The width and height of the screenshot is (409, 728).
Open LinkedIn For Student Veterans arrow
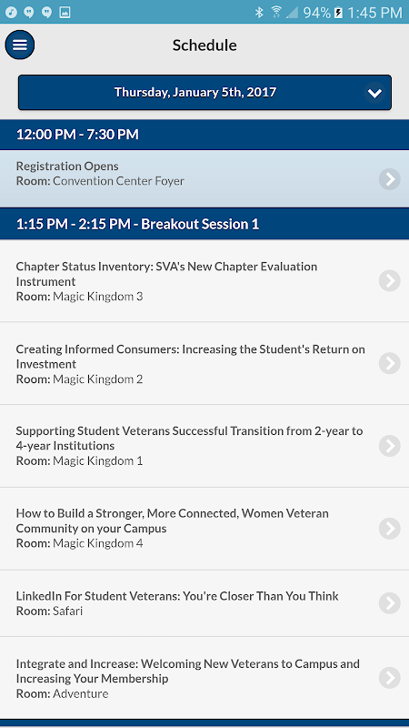[390, 603]
